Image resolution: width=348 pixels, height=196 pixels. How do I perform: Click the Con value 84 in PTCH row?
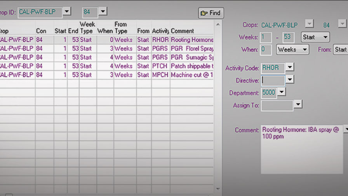tap(44, 66)
